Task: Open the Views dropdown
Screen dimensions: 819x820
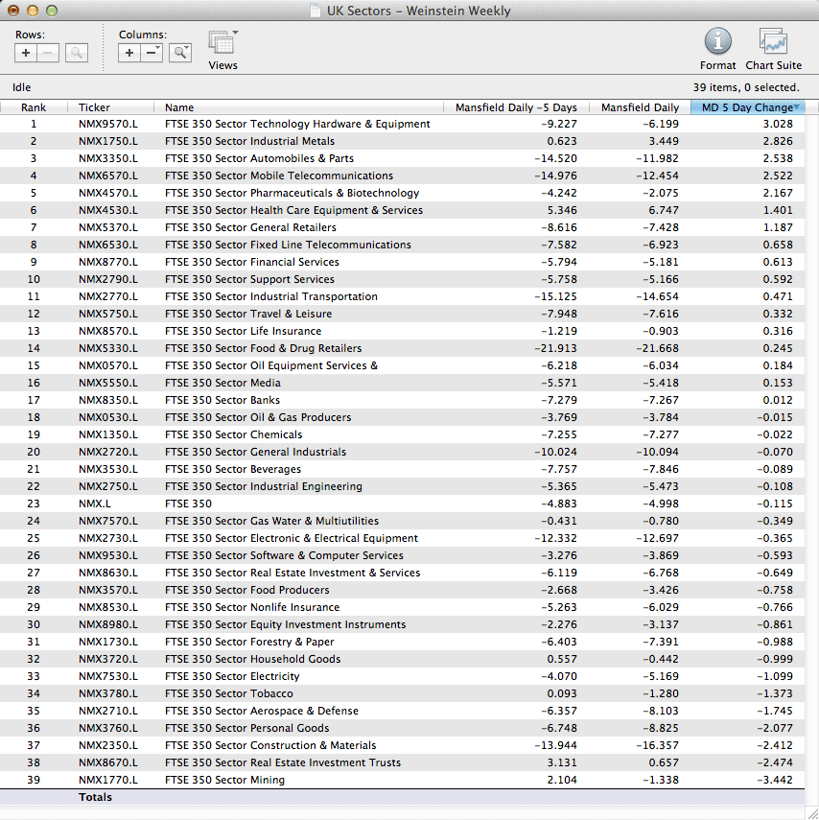Action: pos(222,44)
